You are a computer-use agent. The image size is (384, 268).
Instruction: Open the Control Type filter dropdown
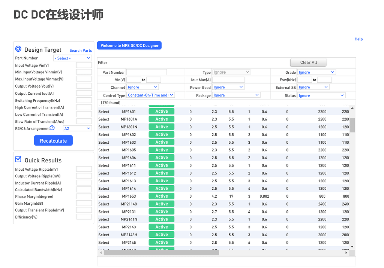(150, 95)
